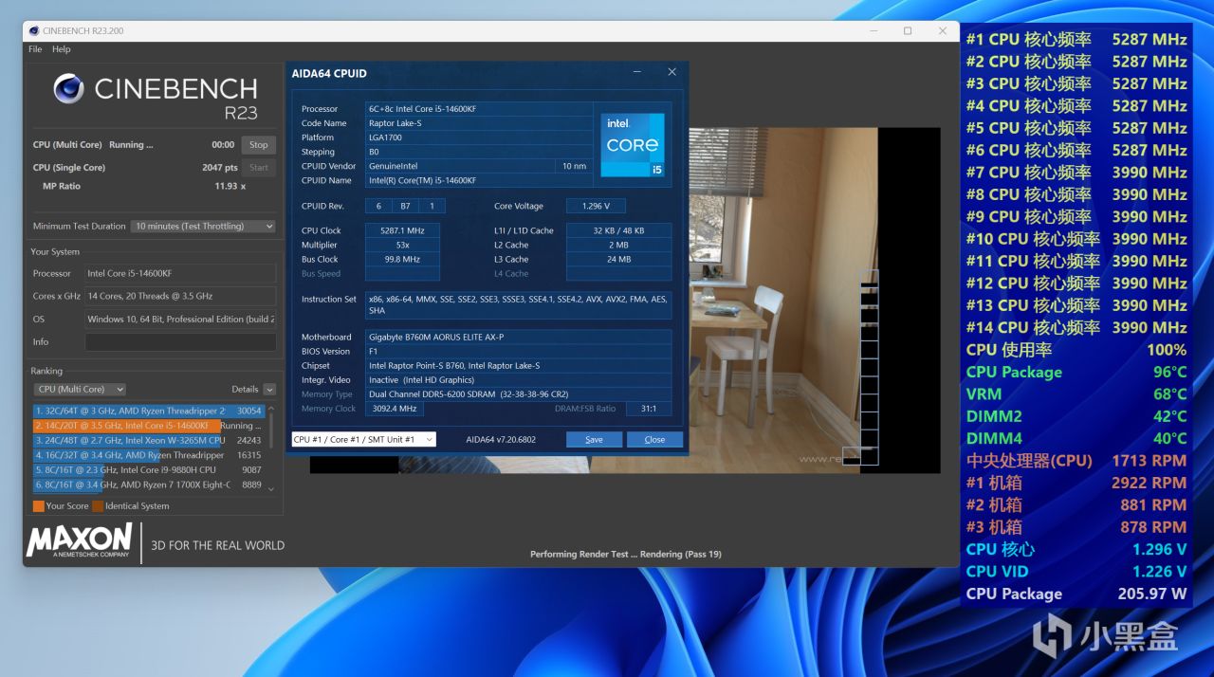The height and width of the screenshot is (677, 1214).
Task: Click the Cinebench logo sphere icon
Action: pos(69,88)
